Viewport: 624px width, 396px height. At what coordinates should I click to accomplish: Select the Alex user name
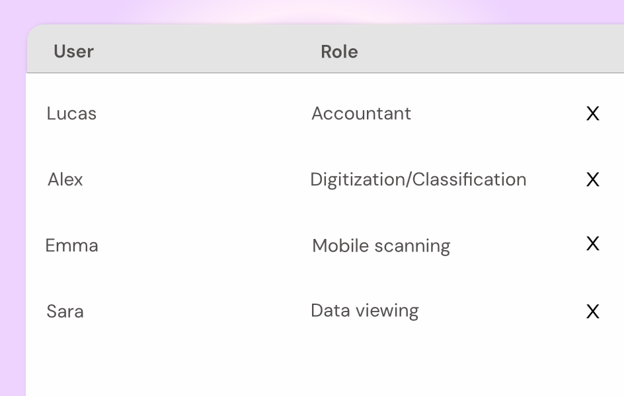click(65, 180)
